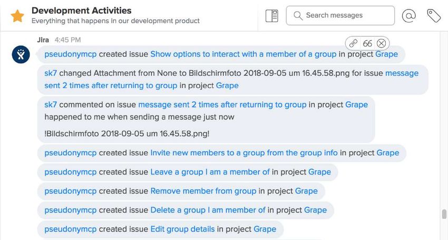Open the mentions @ view
This screenshot has width=448, height=240.
tap(409, 15)
